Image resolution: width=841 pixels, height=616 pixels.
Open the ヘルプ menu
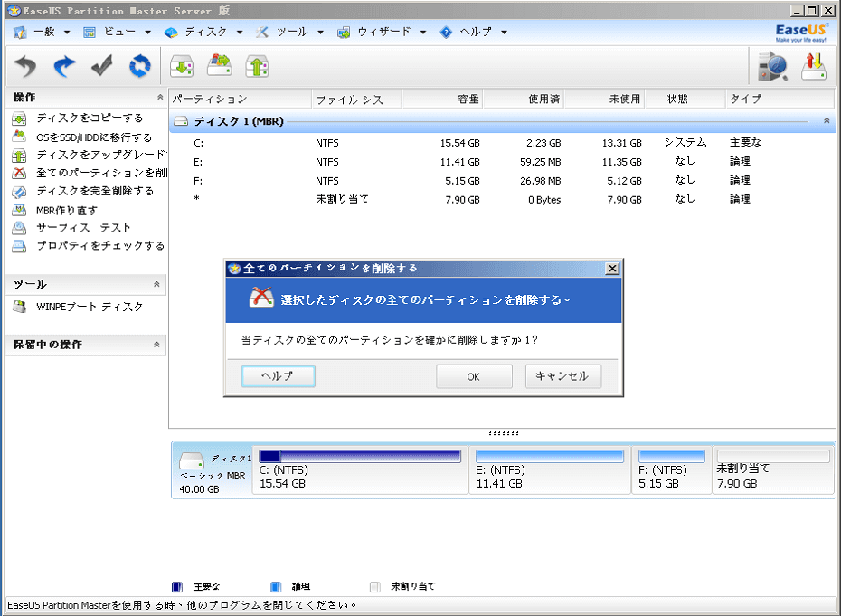coord(473,33)
